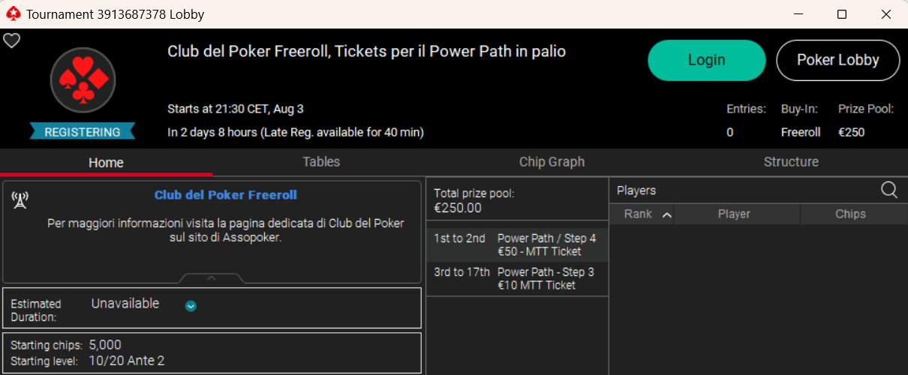
Task: Open the Structure tab
Action: pos(791,162)
